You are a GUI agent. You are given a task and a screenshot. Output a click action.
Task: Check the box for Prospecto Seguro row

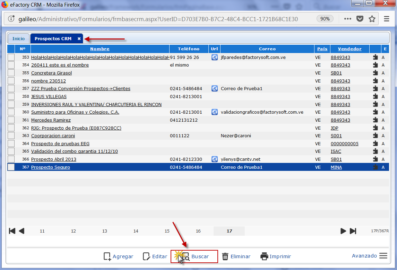click(11, 167)
